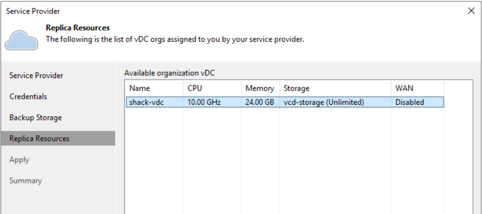Click the Replica Resources heading text
482x214 pixels.
[x=78, y=28]
